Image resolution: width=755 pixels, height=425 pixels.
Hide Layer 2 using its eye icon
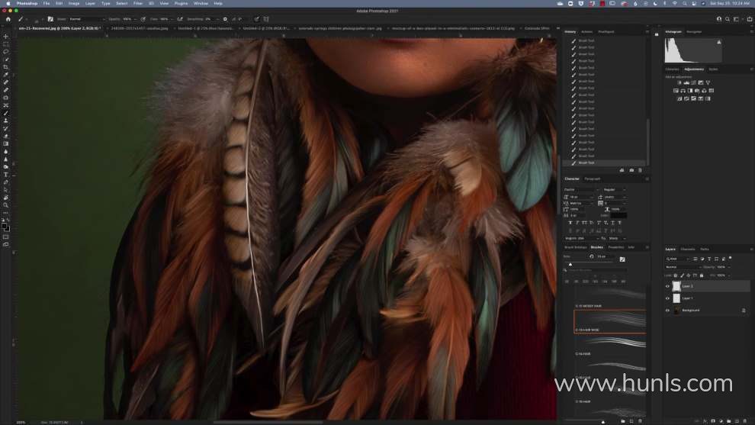pyautogui.click(x=668, y=286)
